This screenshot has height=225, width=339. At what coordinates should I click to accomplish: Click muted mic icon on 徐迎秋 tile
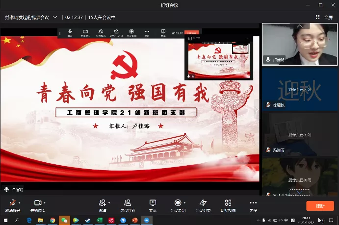tap(268, 105)
